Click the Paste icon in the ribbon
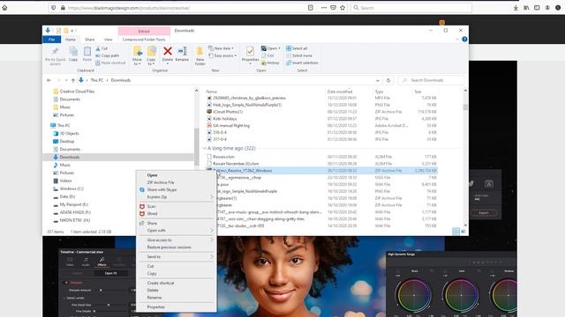This screenshot has width=565, height=317. (x=87, y=52)
